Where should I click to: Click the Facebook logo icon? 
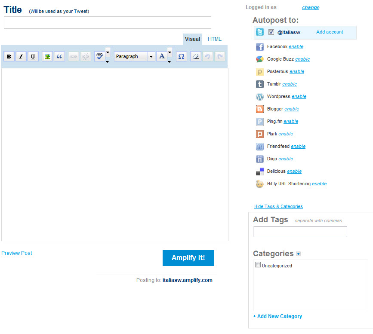[260, 47]
